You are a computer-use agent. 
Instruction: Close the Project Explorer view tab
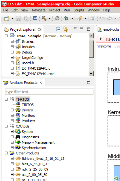(x=40, y=29)
